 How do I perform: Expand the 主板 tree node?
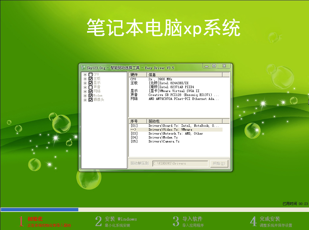pyautogui.click(x=85, y=79)
